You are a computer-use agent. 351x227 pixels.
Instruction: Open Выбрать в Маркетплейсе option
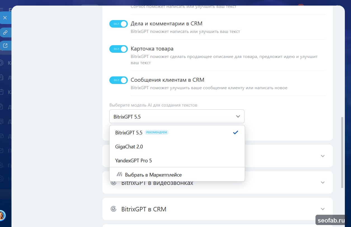[177, 175]
